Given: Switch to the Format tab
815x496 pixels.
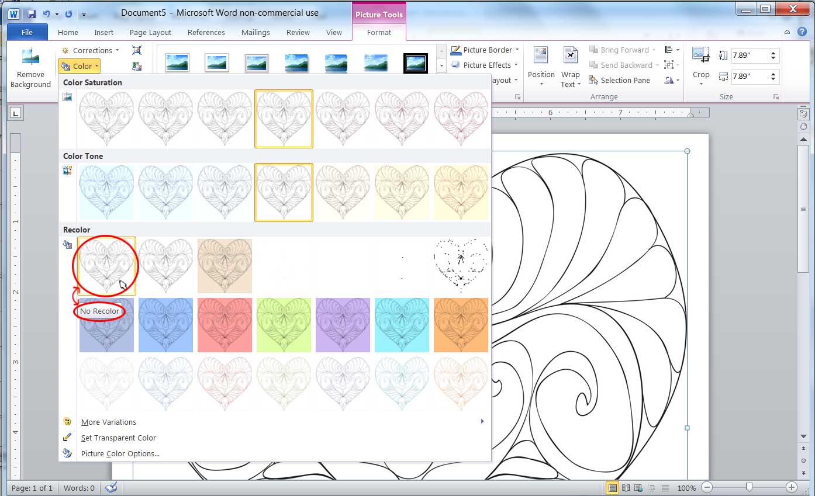Looking at the screenshot, I should click(379, 33).
